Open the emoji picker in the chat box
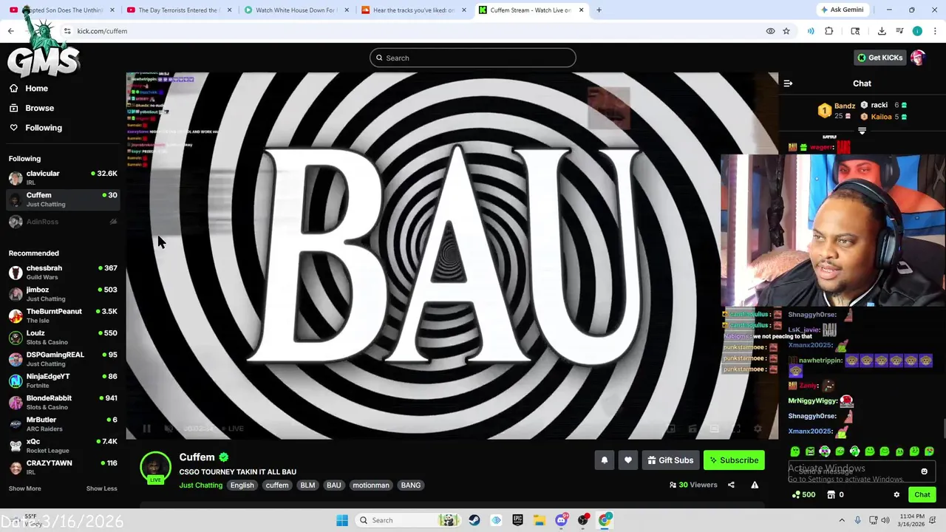Viewport: 946px width, 532px height. pyautogui.click(x=924, y=471)
